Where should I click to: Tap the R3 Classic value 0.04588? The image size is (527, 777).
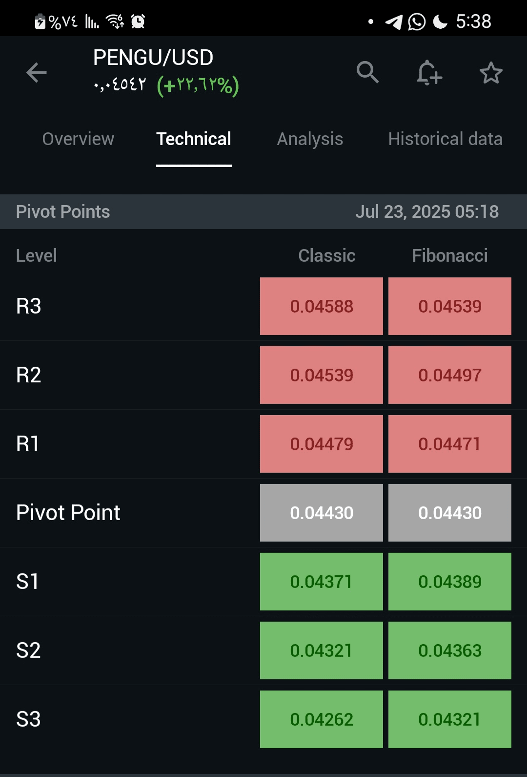point(322,306)
